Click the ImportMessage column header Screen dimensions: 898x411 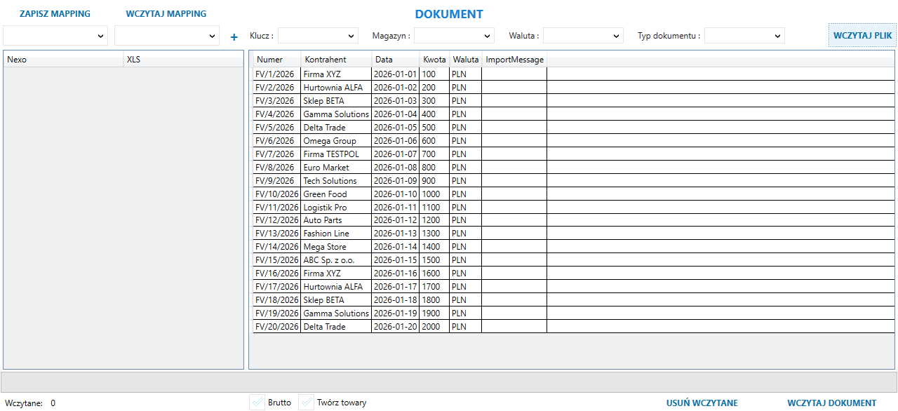514,60
